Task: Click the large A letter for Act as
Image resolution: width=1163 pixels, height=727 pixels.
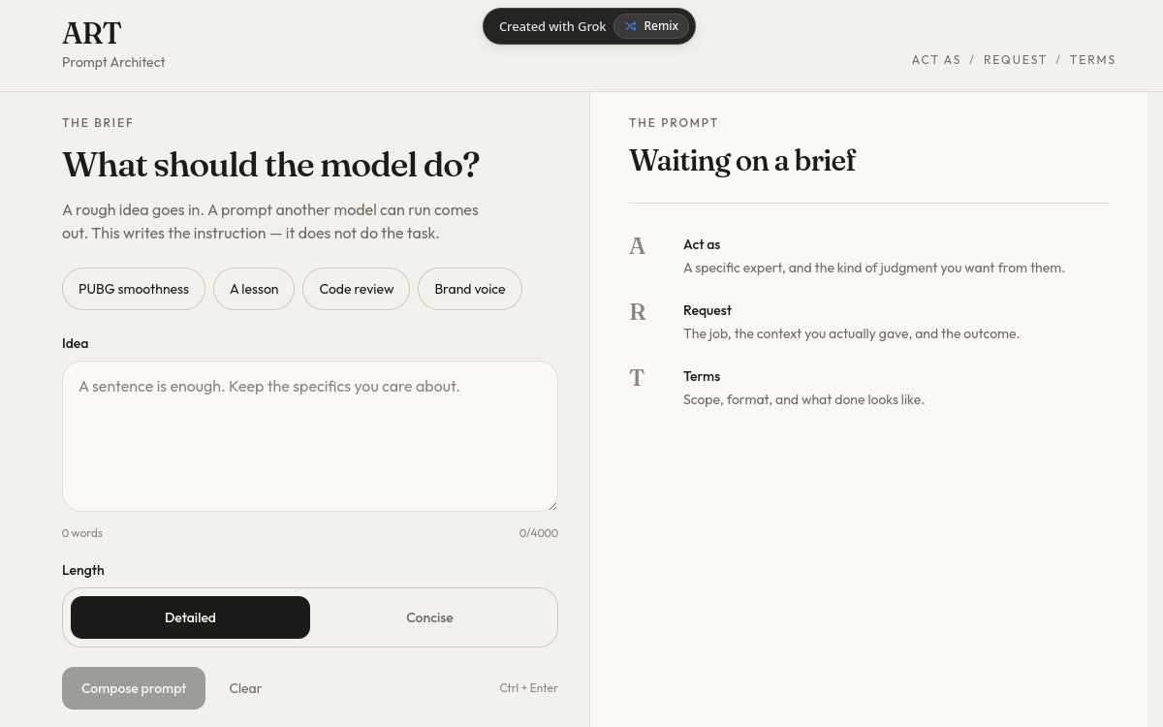Action: click(x=637, y=246)
